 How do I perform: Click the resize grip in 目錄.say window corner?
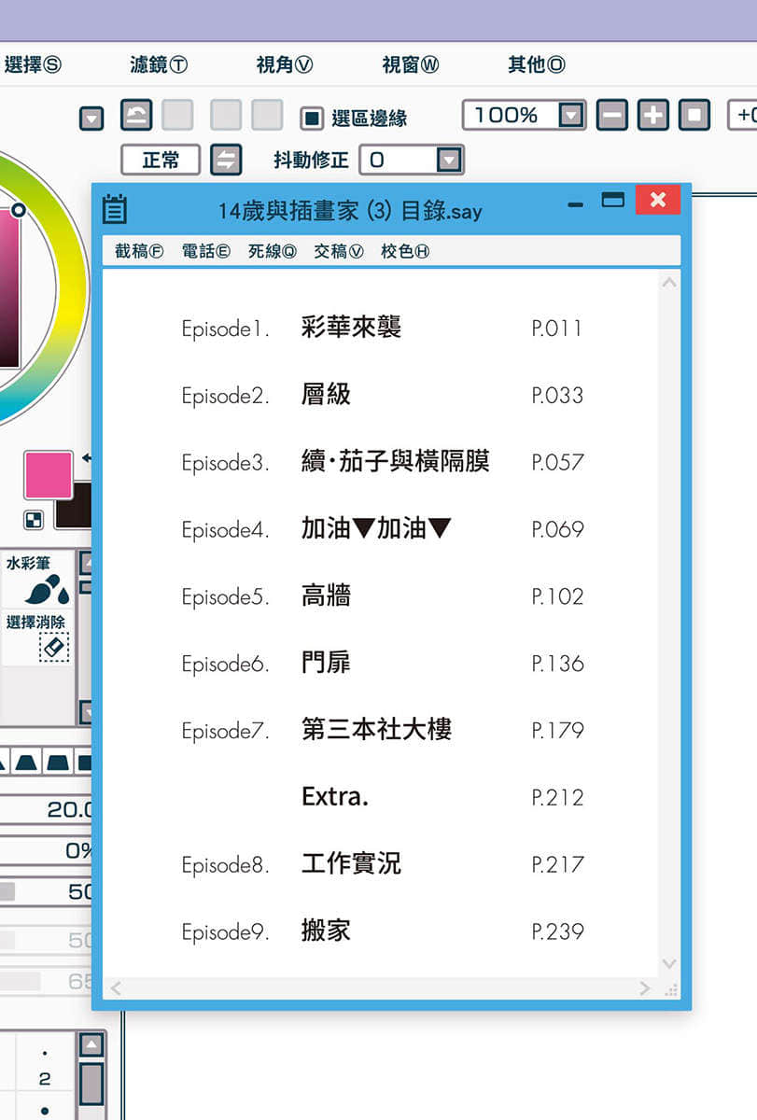click(x=671, y=989)
